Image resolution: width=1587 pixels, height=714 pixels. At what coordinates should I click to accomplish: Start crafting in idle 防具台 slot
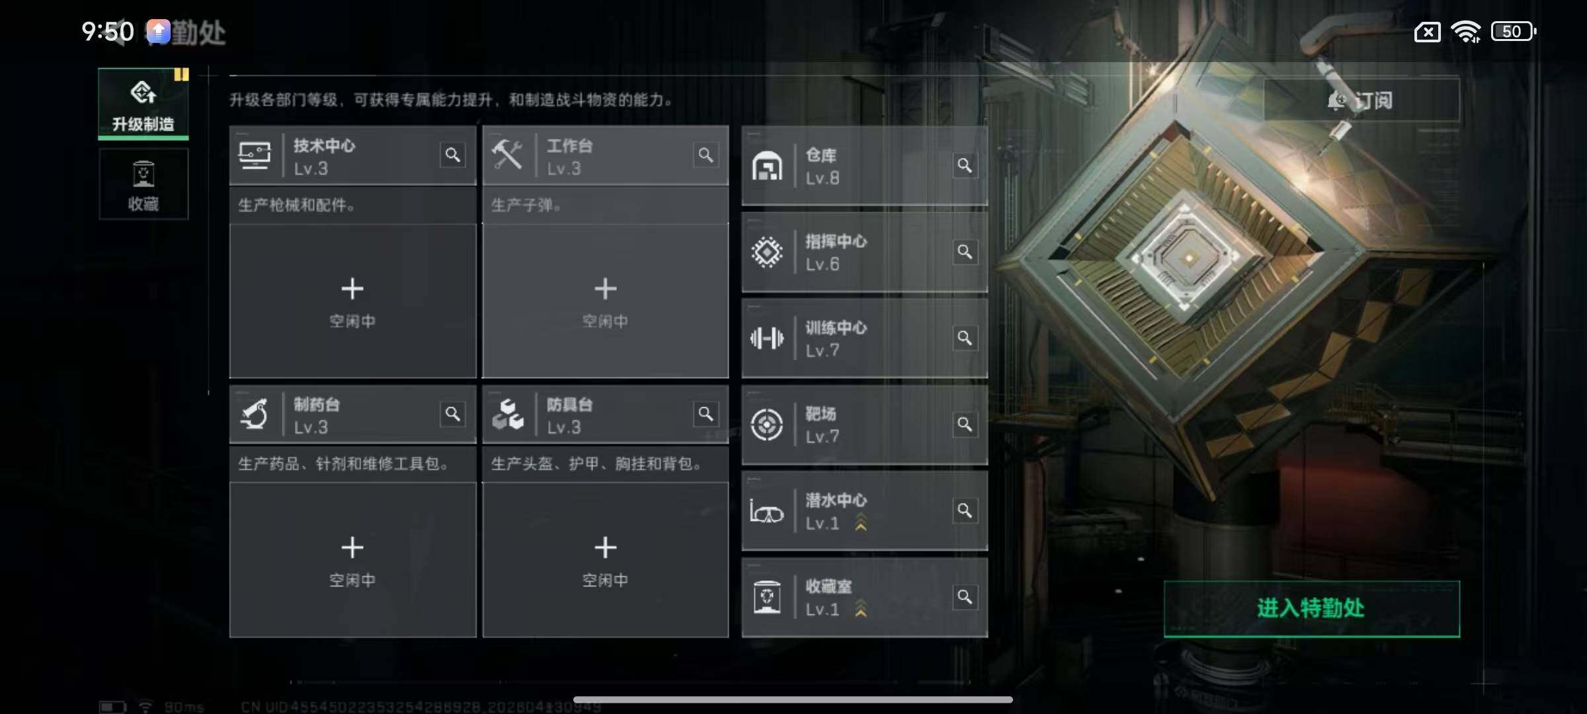click(x=606, y=560)
